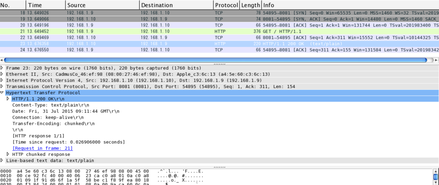The image size is (439, 185).
Task: Sort by the Source column header
Action: 102,5
